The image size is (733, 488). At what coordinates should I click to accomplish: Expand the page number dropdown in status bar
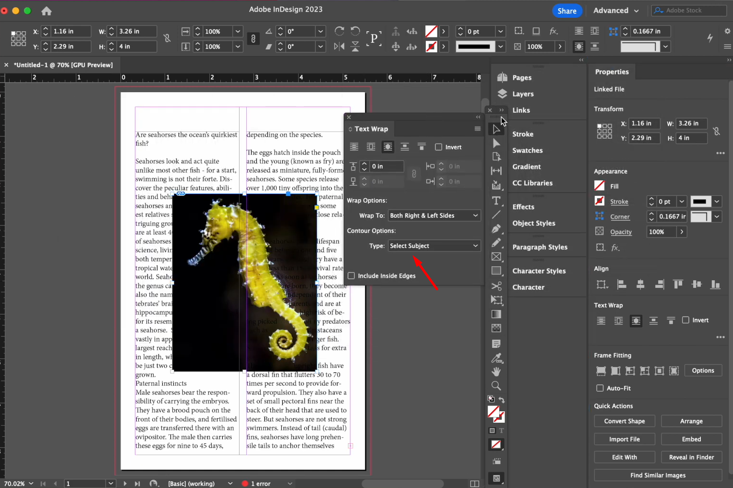(110, 483)
